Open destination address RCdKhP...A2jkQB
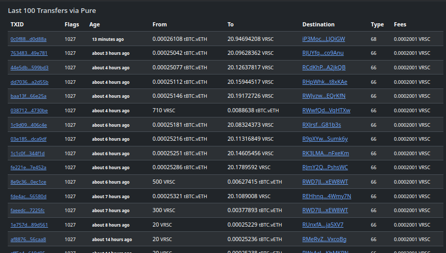This screenshot has width=446, height=253. pos(324,68)
